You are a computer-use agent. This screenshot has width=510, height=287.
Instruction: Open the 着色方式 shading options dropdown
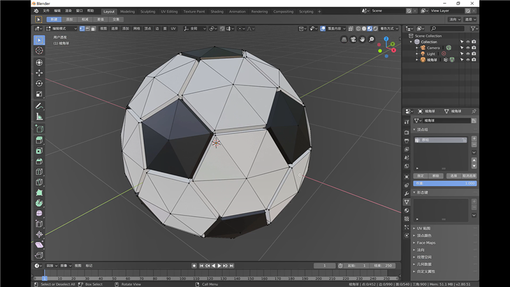(390, 29)
